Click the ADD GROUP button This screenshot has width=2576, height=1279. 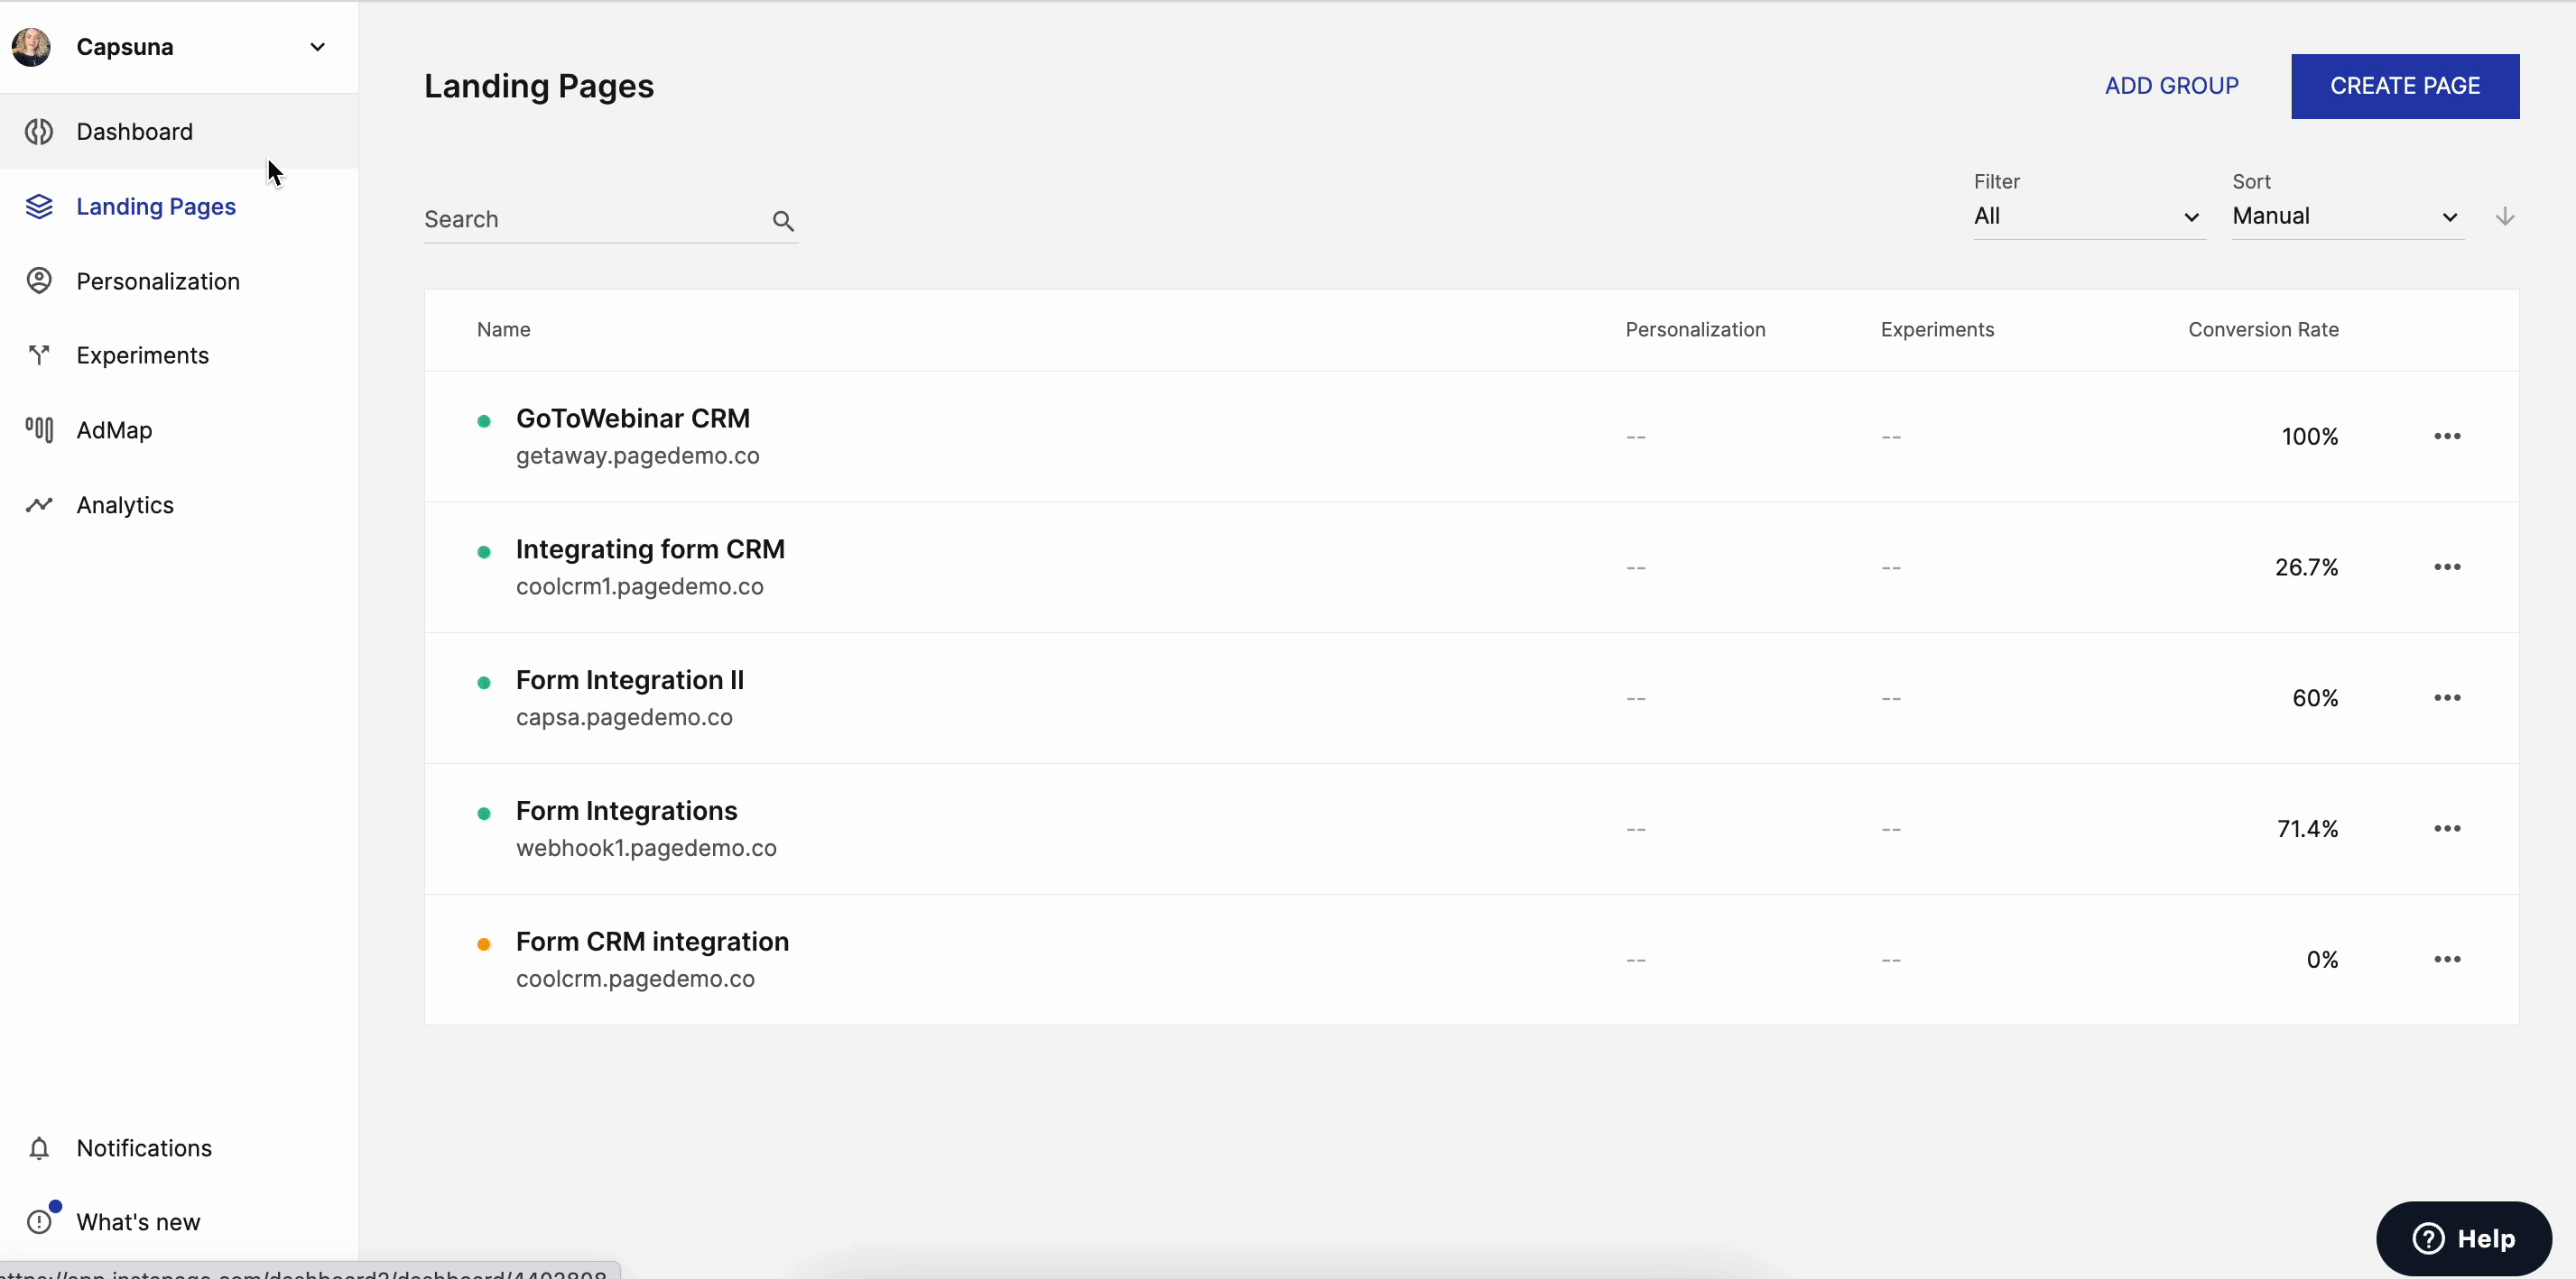2172,86
